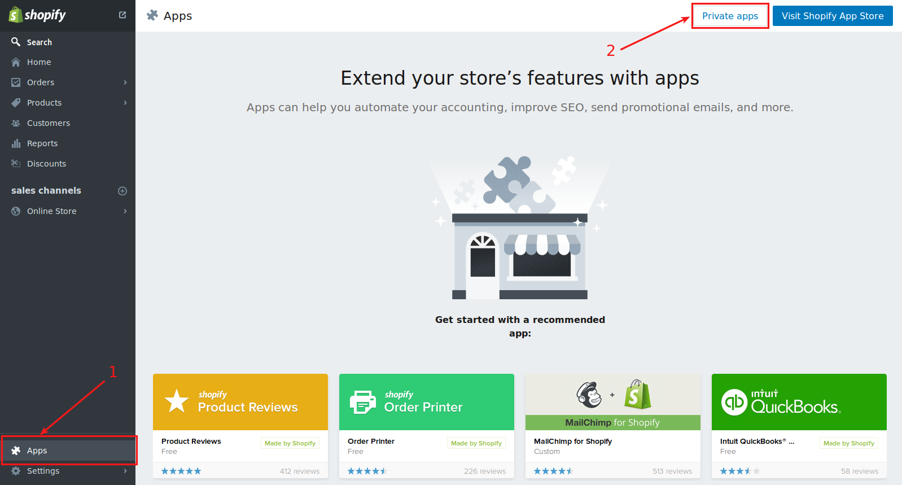Viewport: 902px width, 485px height.
Task: Click QuickBooks star rating
Action: 740,471
